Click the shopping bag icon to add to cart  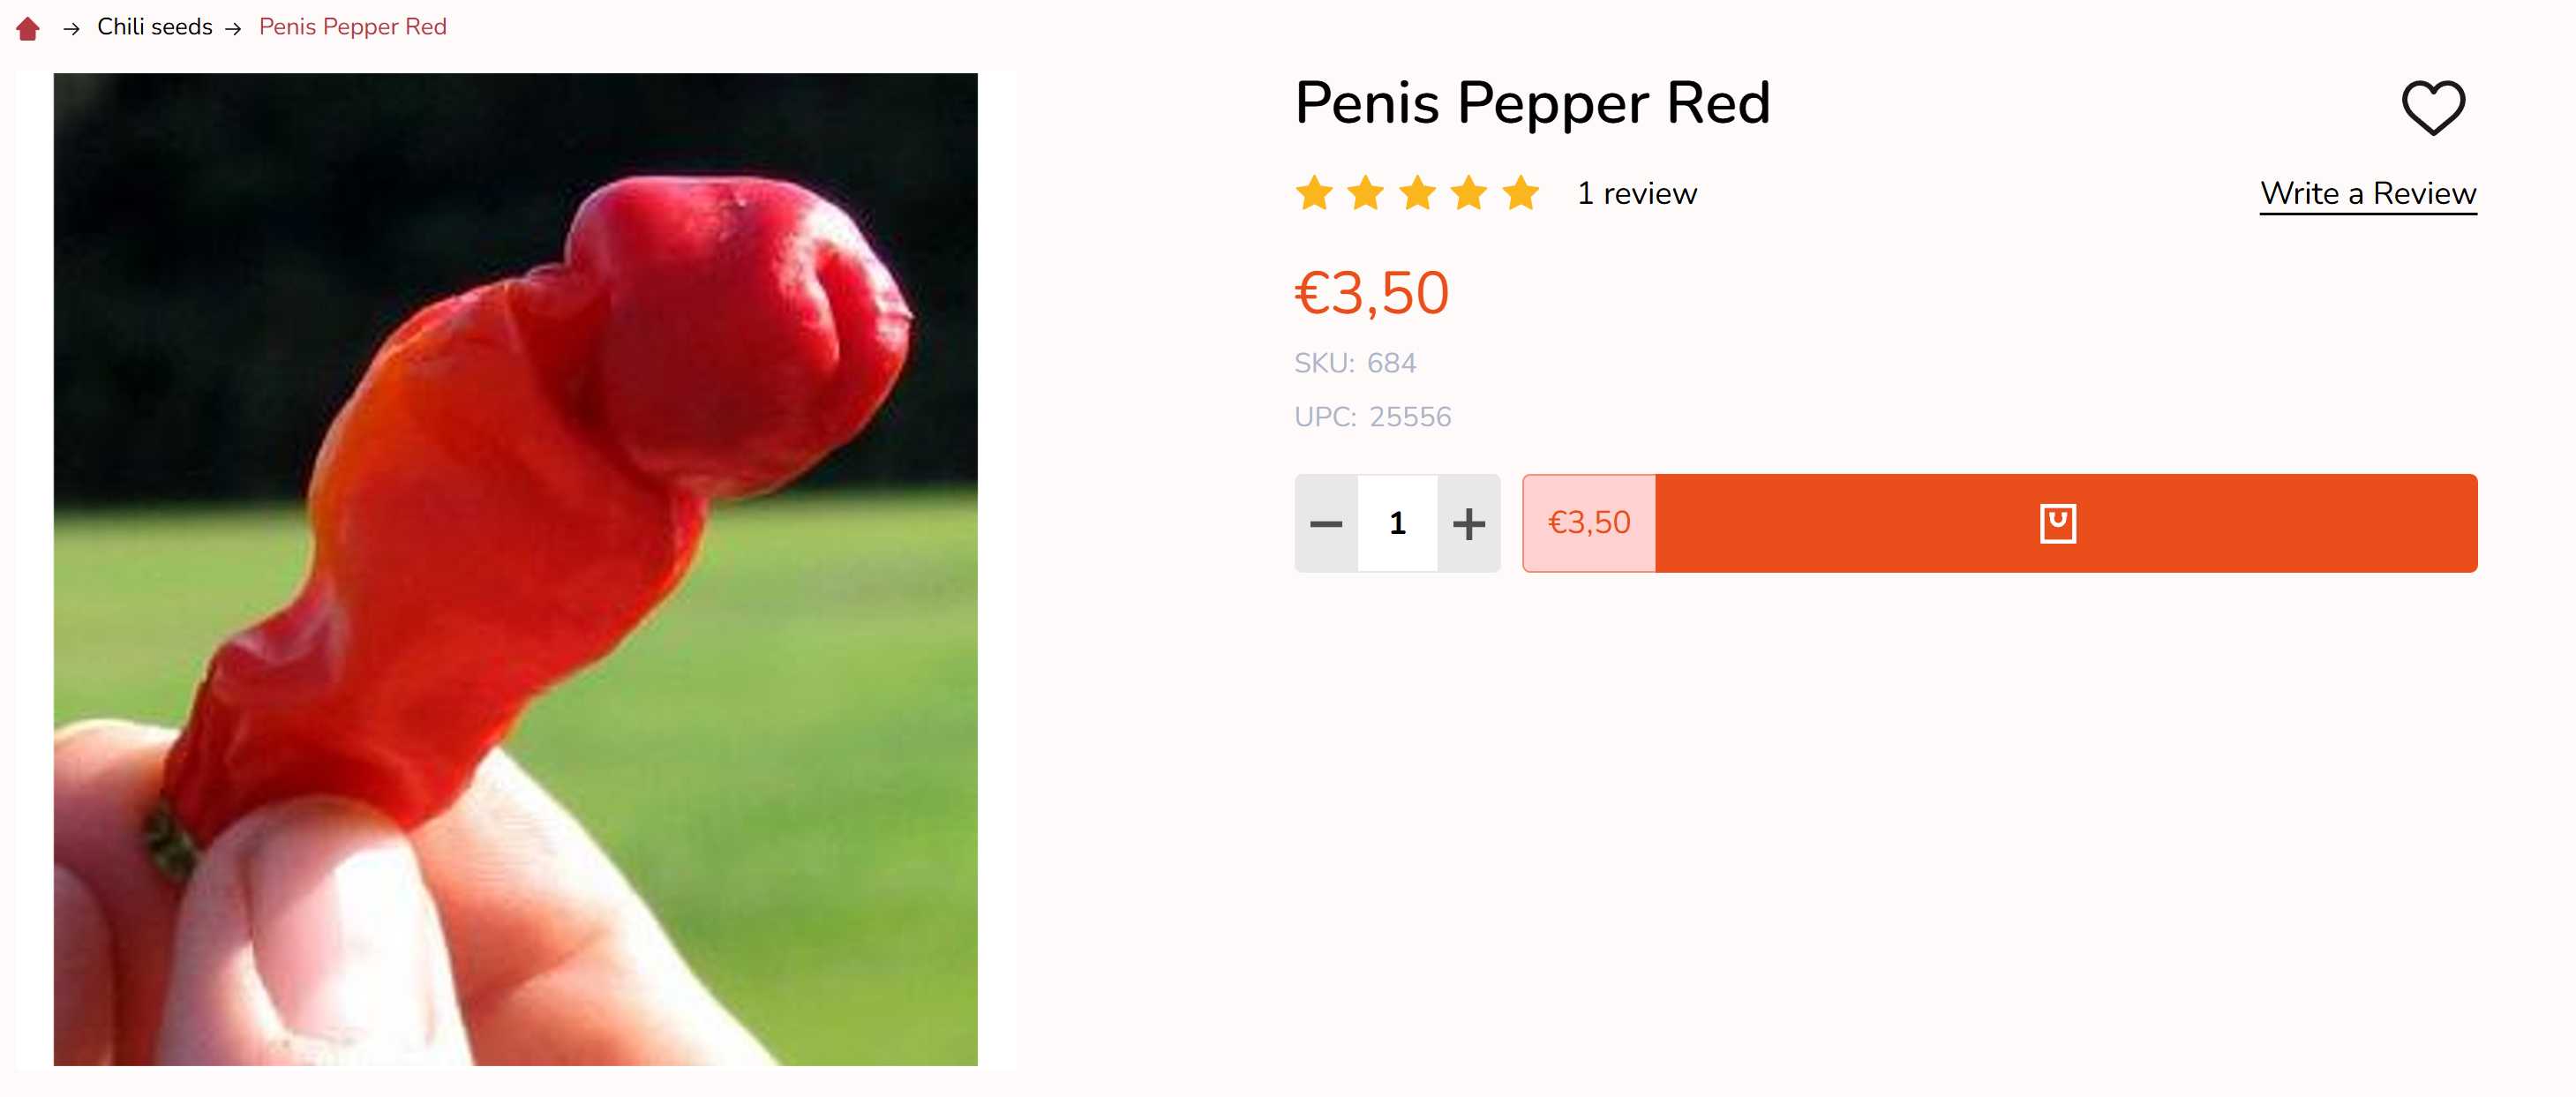click(x=2057, y=523)
